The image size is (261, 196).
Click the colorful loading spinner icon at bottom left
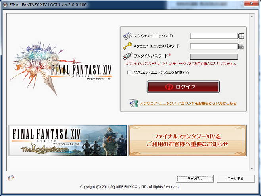[x=11, y=178]
